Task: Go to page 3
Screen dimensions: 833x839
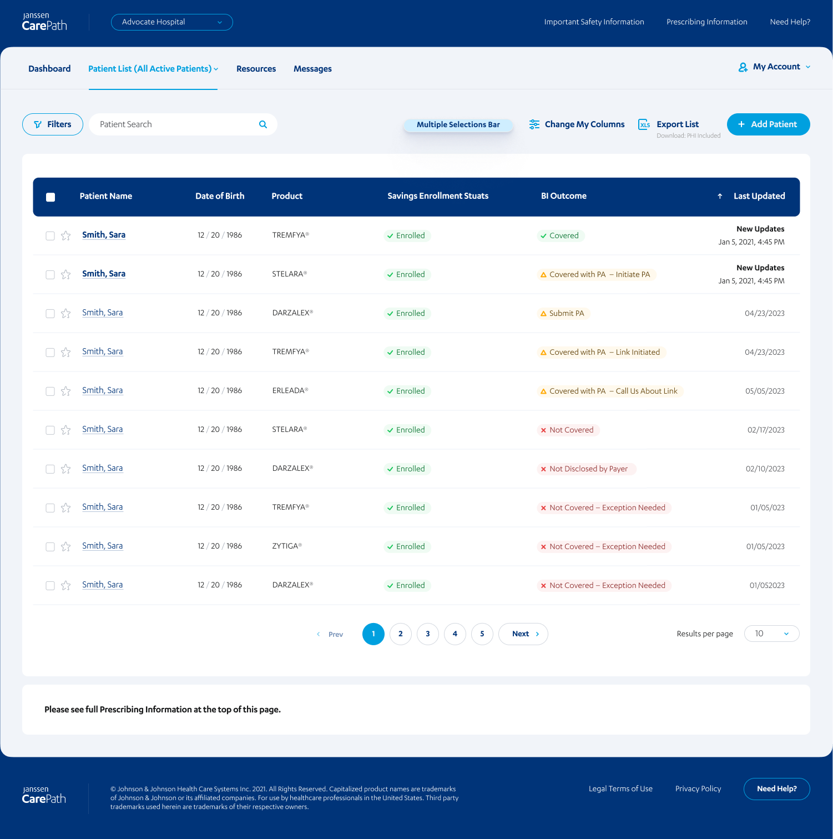Action: coord(428,634)
